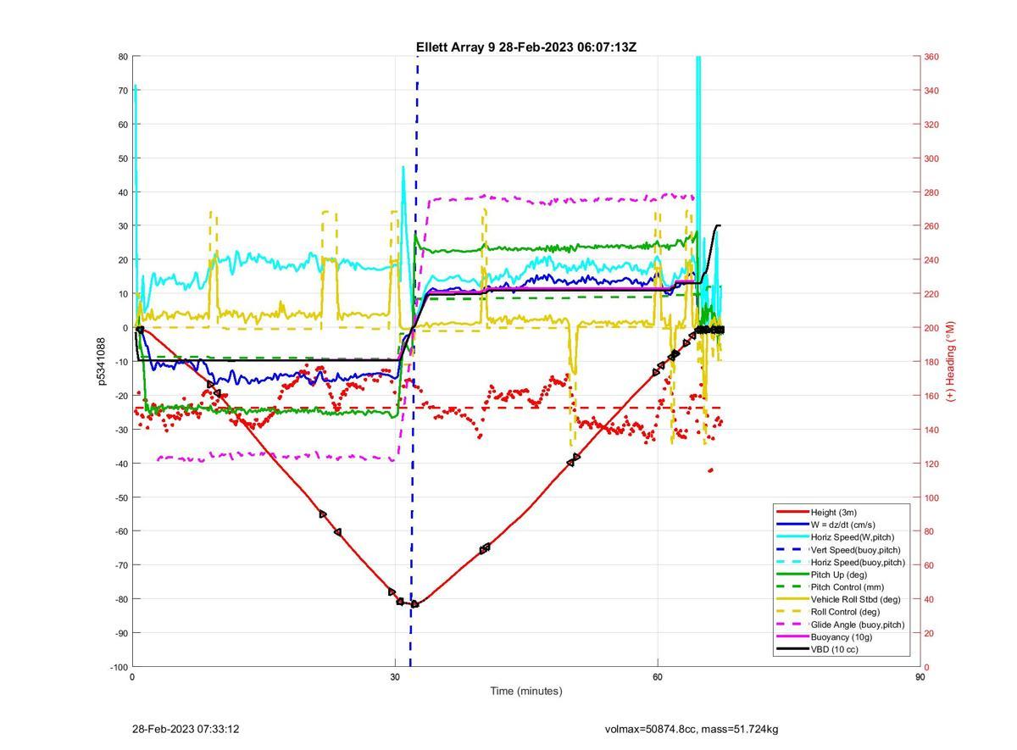The height and width of the screenshot is (750, 1017).
Task: Click Horiz Speed(W,pitch) legend label
Action: (x=852, y=537)
